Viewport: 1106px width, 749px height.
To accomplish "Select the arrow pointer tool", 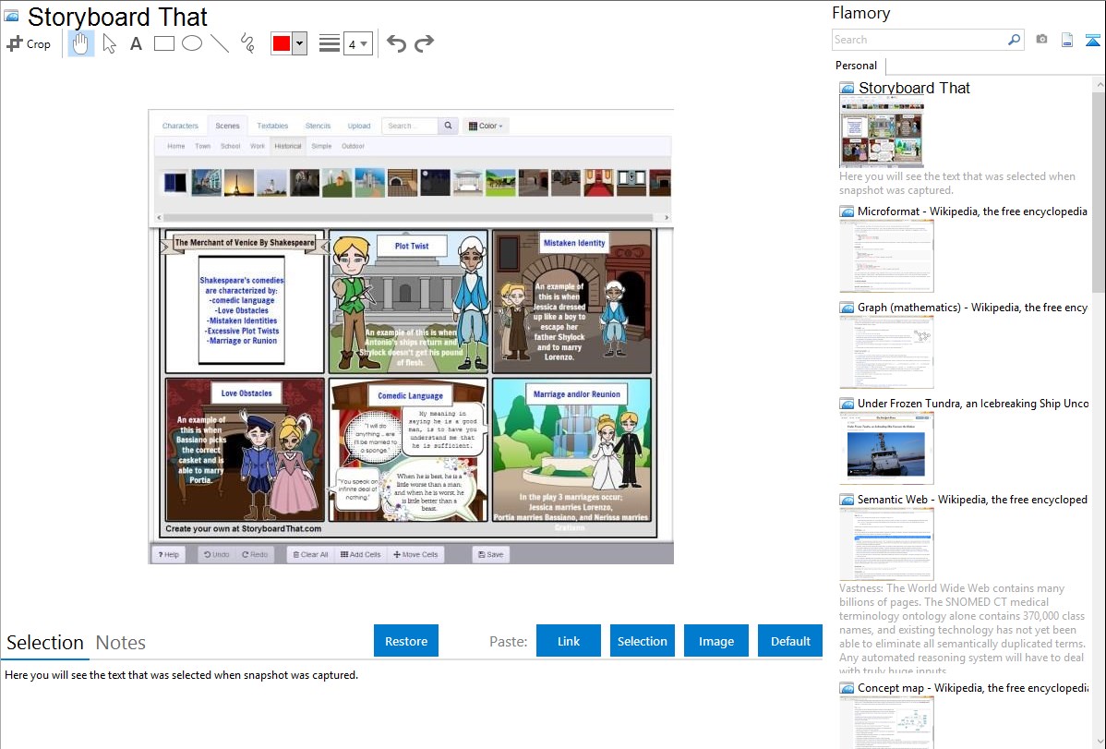I will (x=109, y=43).
